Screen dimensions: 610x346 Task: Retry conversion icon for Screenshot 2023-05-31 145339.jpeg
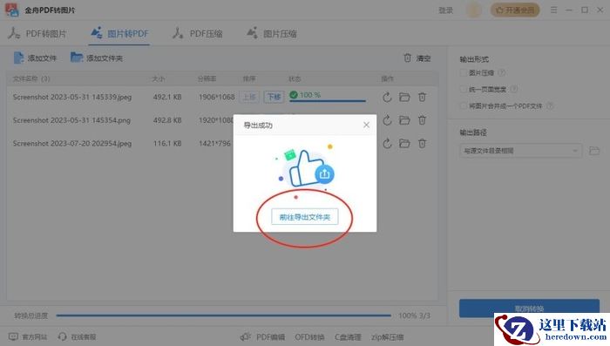(387, 97)
